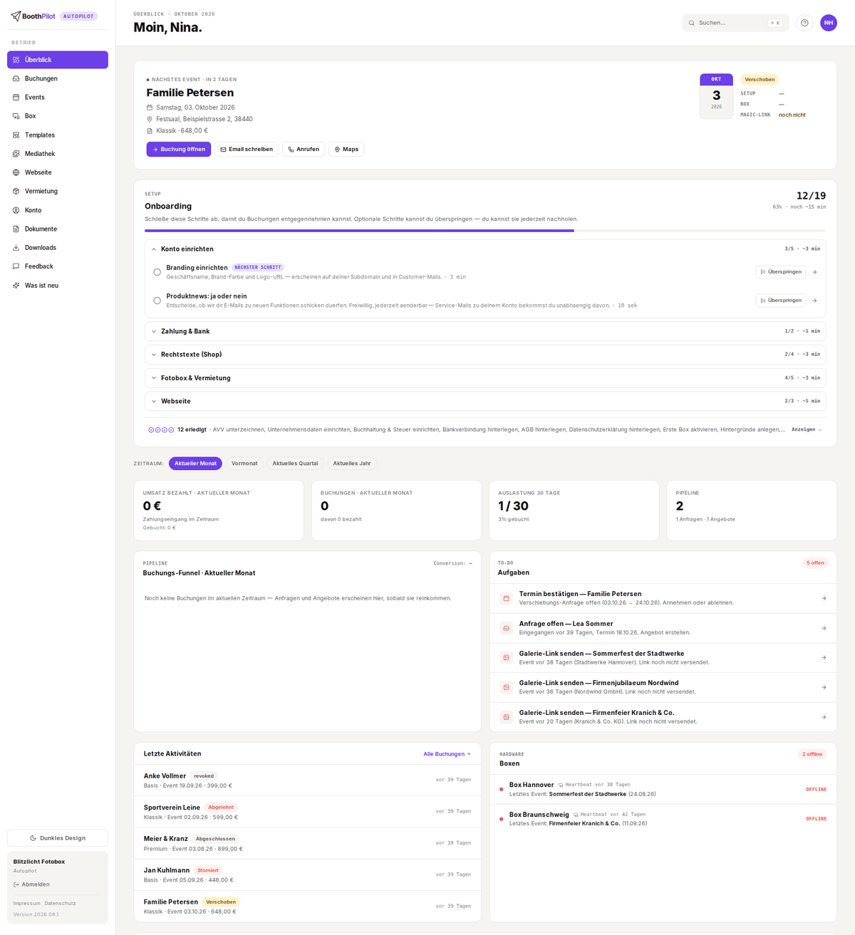Image resolution: width=855 pixels, height=935 pixels.
Task: Click gallery icon of Firmenfeier Kranich task
Action: 506,717
